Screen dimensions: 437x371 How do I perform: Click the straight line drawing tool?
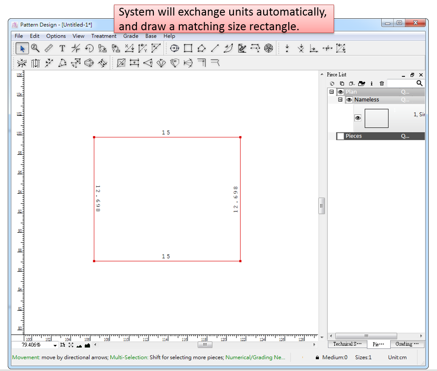pyautogui.click(x=215, y=48)
